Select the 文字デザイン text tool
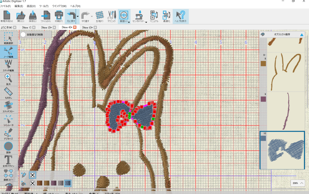The width and height of the screenshot is (309, 194). click(x=8, y=161)
